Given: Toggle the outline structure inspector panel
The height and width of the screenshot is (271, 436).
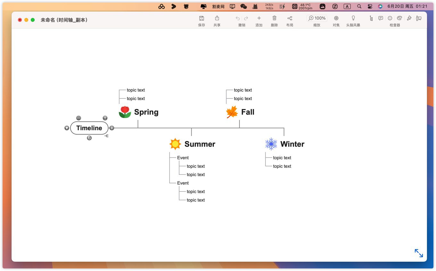Looking at the screenshot, I should pos(371,18).
